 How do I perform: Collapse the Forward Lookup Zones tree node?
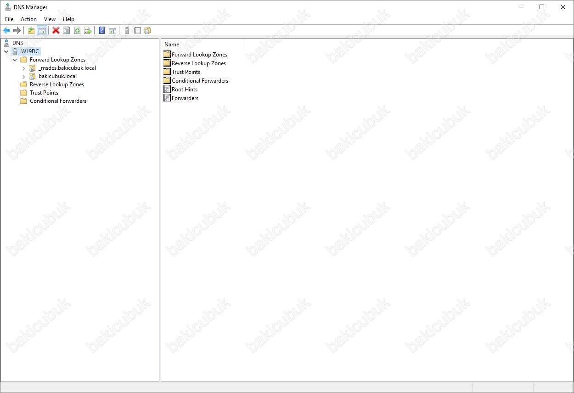tap(15, 60)
